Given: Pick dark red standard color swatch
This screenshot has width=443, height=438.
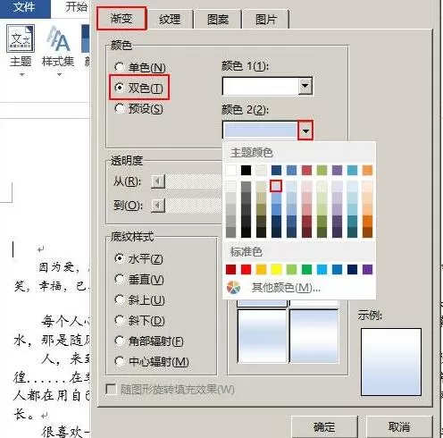Looking at the screenshot, I should point(230,269).
